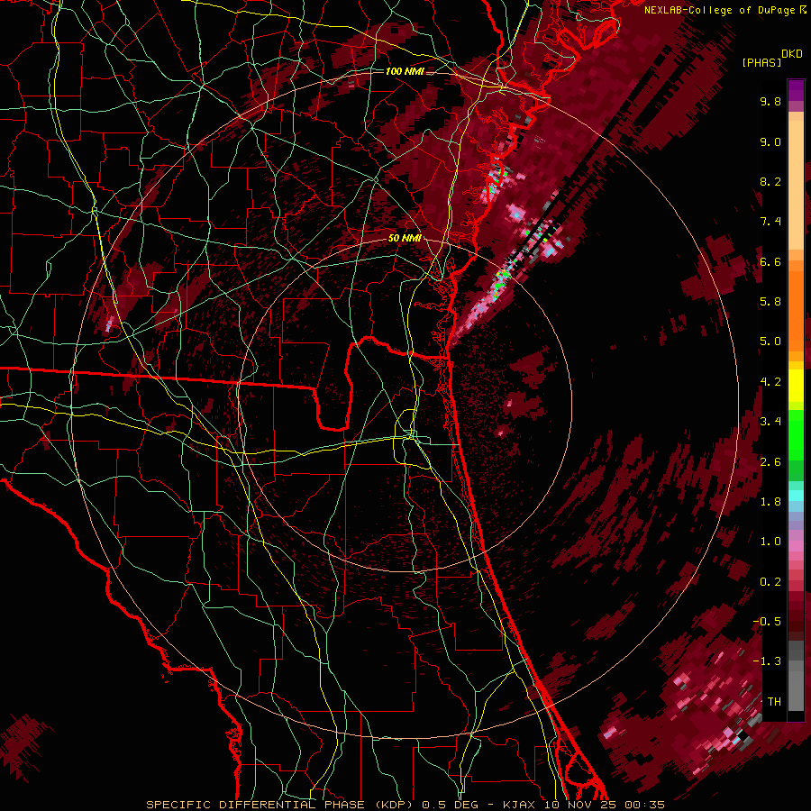Click the -1.3 scale value
811x811 pixels.
click(x=767, y=661)
